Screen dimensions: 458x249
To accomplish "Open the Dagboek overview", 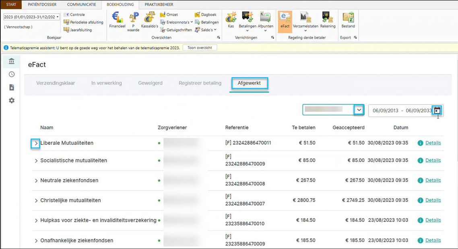I will pos(206,14).
